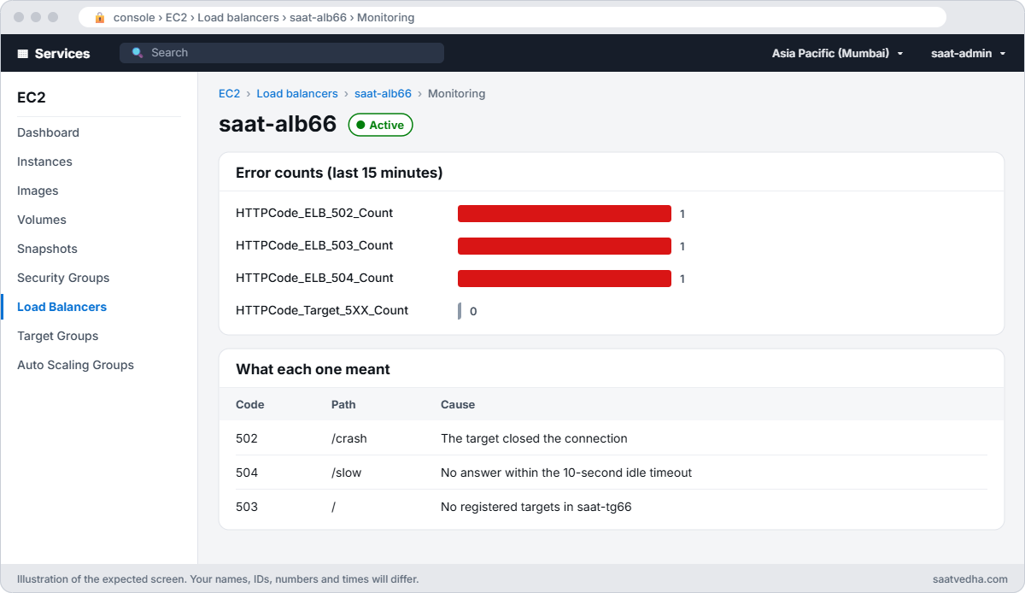Image resolution: width=1025 pixels, height=593 pixels.
Task: Click 'No registered targets in saat-tg66' cause
Action: tap(536, 507)
